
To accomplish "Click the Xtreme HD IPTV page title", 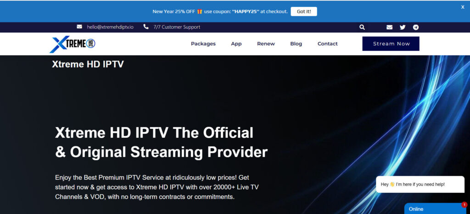I will (x=88, y=64).
